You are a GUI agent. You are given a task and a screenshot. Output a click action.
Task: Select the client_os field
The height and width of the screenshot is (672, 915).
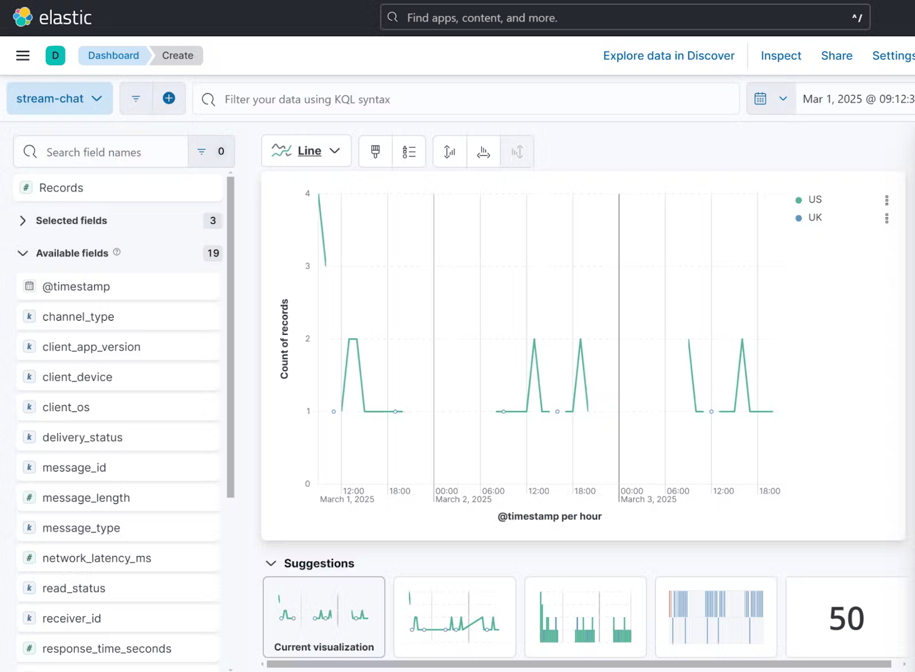click(118, 407)
